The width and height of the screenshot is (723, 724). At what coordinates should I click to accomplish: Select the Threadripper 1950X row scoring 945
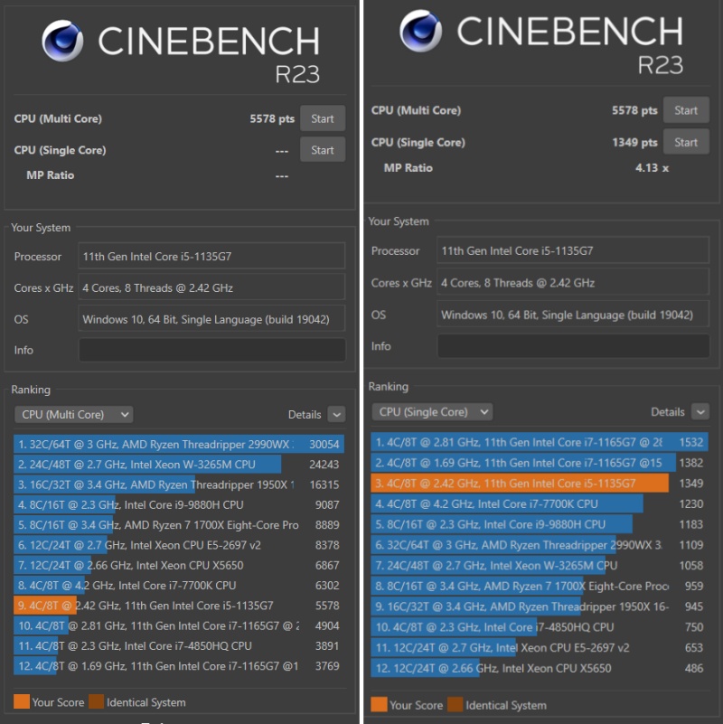(x=540, y=606)
